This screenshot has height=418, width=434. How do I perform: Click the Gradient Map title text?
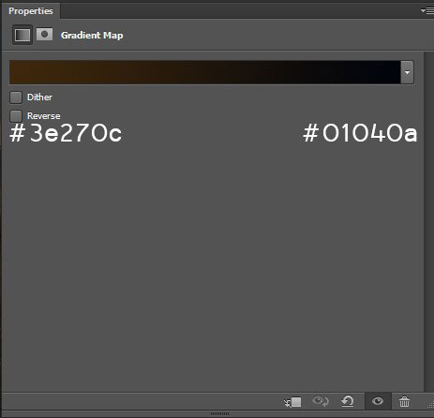point(92,36)
